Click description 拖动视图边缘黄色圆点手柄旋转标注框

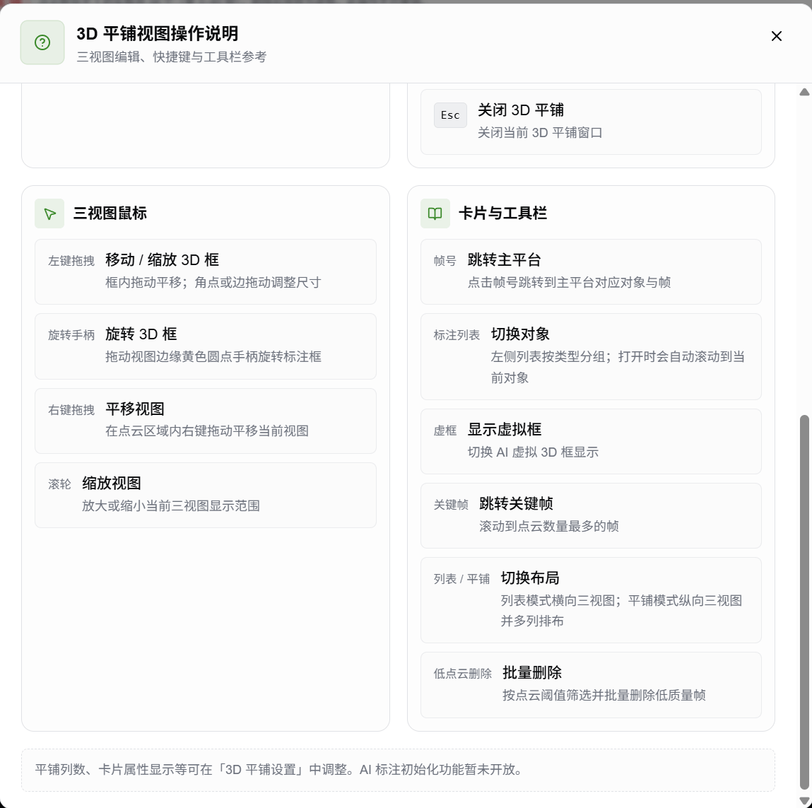tap(213, 356)
